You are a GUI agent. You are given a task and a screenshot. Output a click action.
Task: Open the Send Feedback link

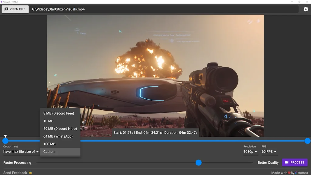(x=15, y=172)
